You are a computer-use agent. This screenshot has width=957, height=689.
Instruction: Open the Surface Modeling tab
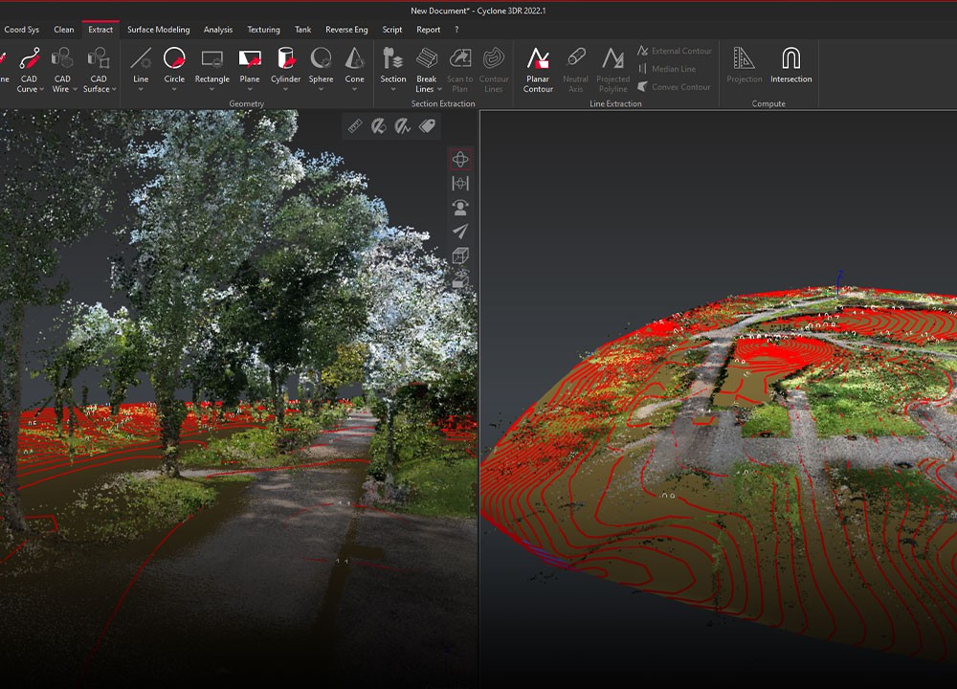(x=158, y=30)
